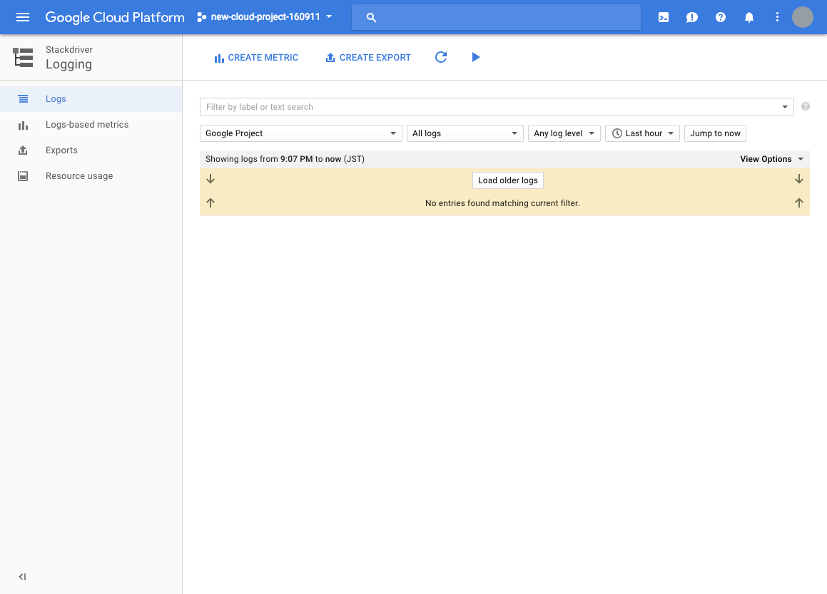
Task: Click CREATE METRIC button
Action: point(256,58)
